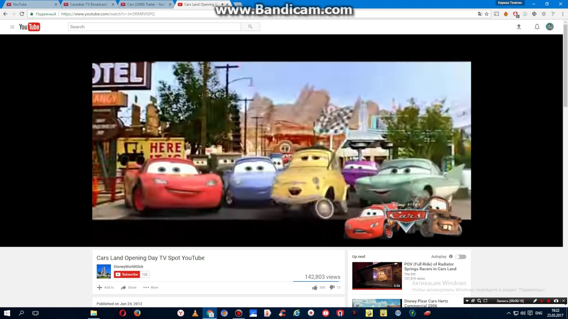Launch Firefox from the taskbar
This screenshot has width=568, height=319.
(137, 313)
